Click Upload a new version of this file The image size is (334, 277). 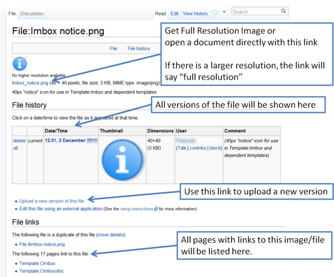coord(52,201)
